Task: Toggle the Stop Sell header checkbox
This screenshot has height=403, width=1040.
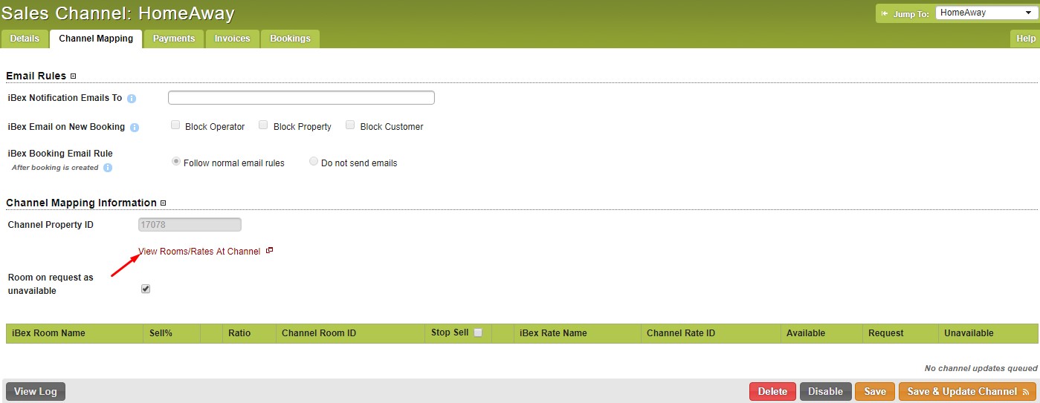Action: click(478, 332)
